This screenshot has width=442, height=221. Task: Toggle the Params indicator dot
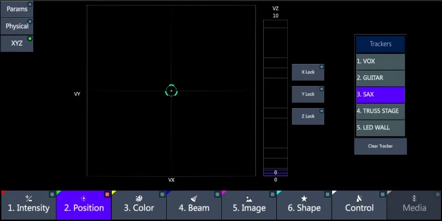[x=30, y=5]
